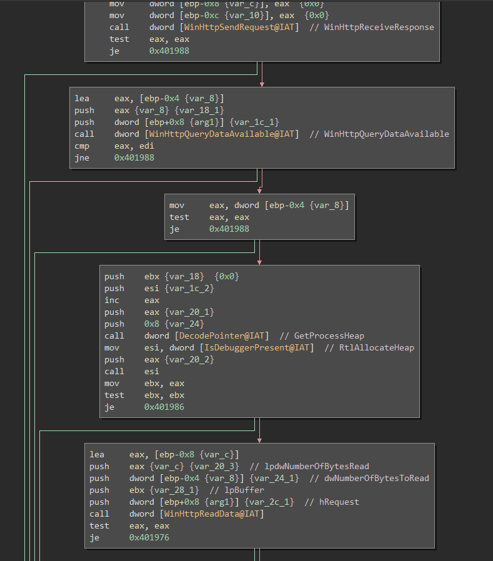Image resolution: width=493 pixels, height=561 pixels.
Task: Click the 'inc eax' instruction
Action: click(132, 300)
